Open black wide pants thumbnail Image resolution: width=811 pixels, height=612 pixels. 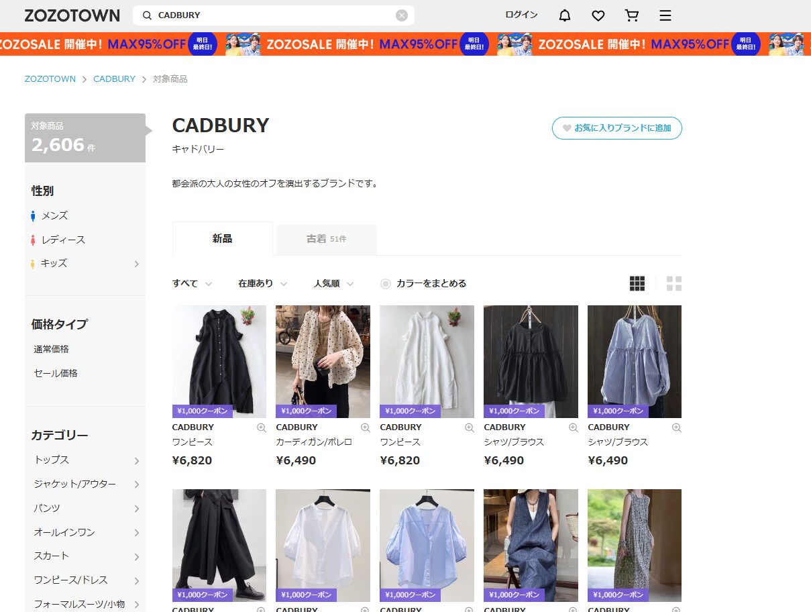point(219,545)
